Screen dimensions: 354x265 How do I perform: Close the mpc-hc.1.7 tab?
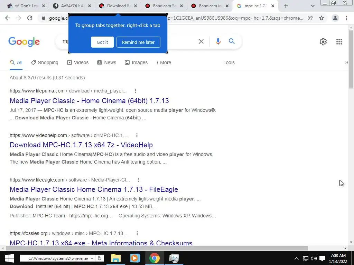click(x=273, y=6)
